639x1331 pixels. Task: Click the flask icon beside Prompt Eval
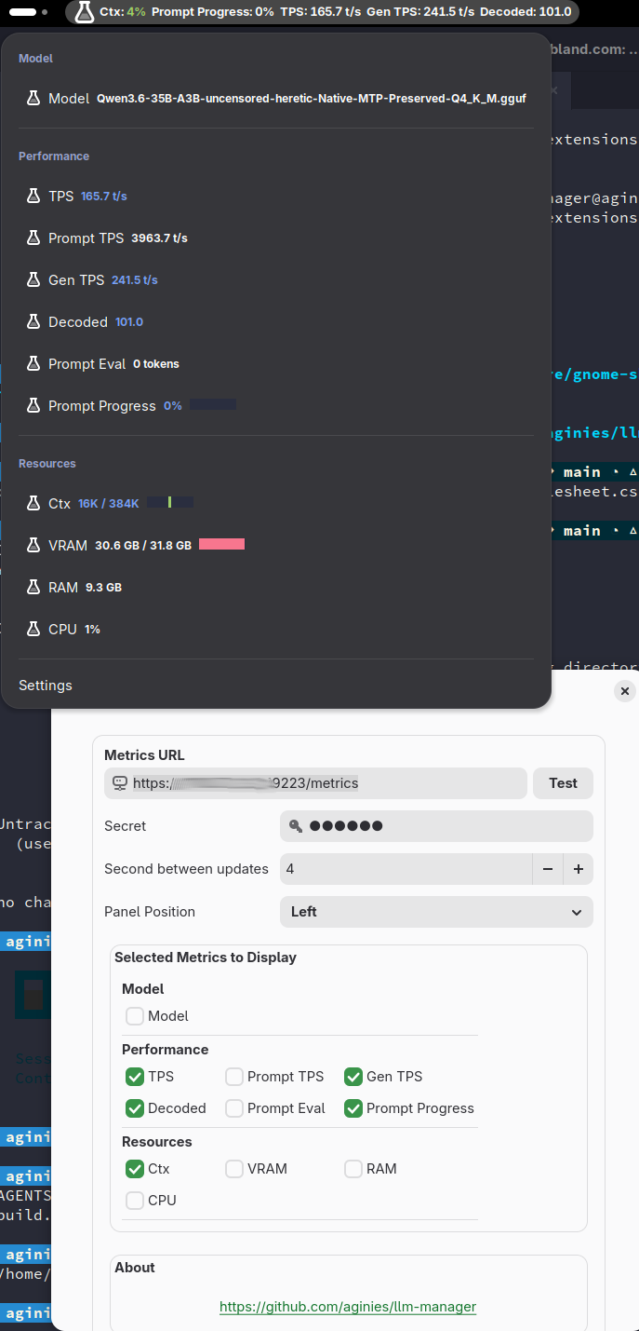[33, 364]
